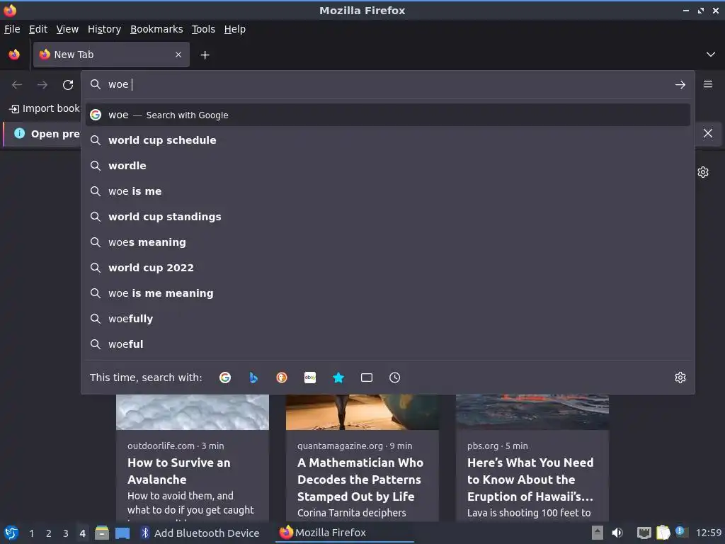This screenshot has width=725, height=544.
Task: Open the Bookmarks menu
Action: pos(156,29)
